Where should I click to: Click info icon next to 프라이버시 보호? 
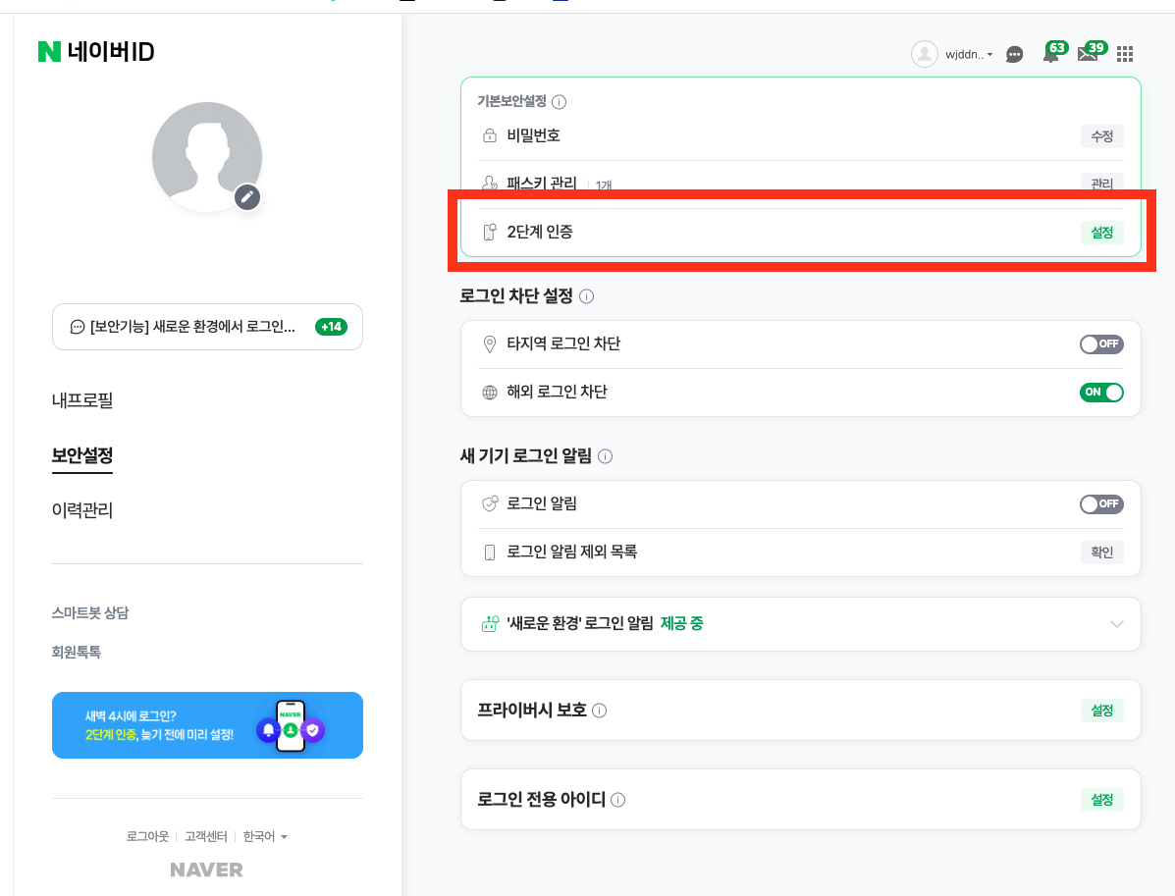600,711
